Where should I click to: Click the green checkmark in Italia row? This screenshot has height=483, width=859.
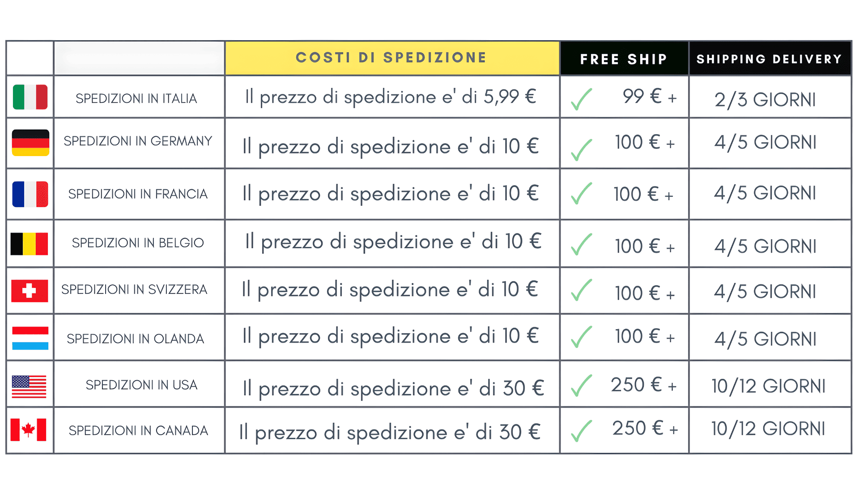point(581,99)
